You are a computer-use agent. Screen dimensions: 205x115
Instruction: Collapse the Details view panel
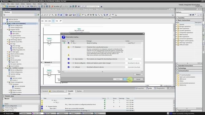tap(4, 96)
